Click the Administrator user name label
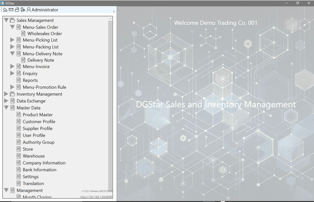The image size is (314, 202). click(x=45, y=10)
